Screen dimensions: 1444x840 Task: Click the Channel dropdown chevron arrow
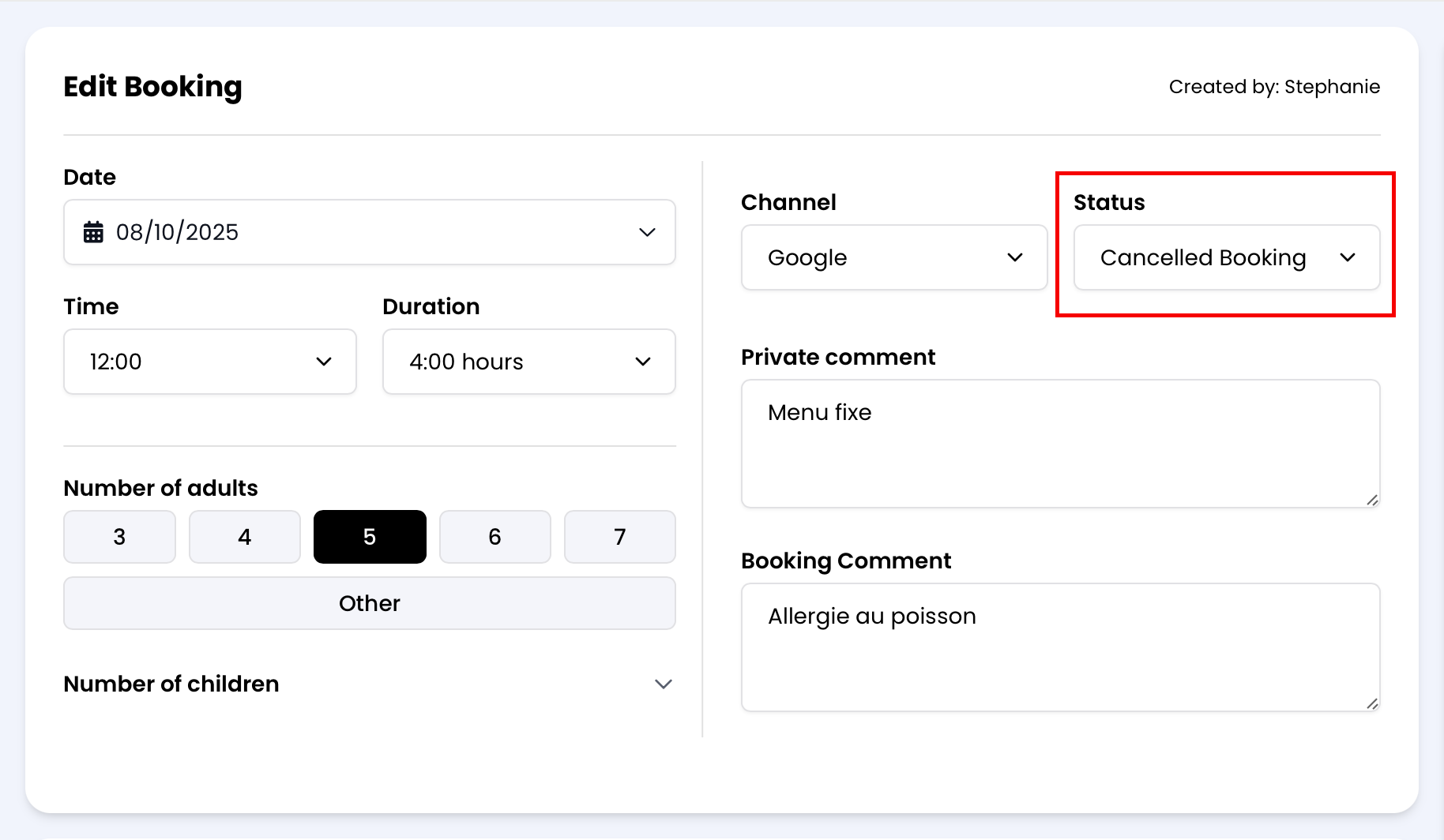1015,257
